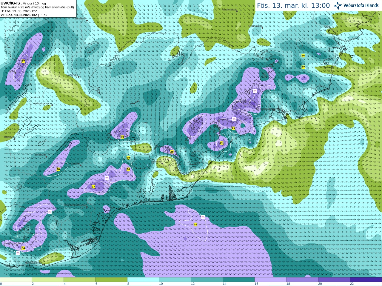Click the yellow 26 marker over the southern sea

point(195,224)
